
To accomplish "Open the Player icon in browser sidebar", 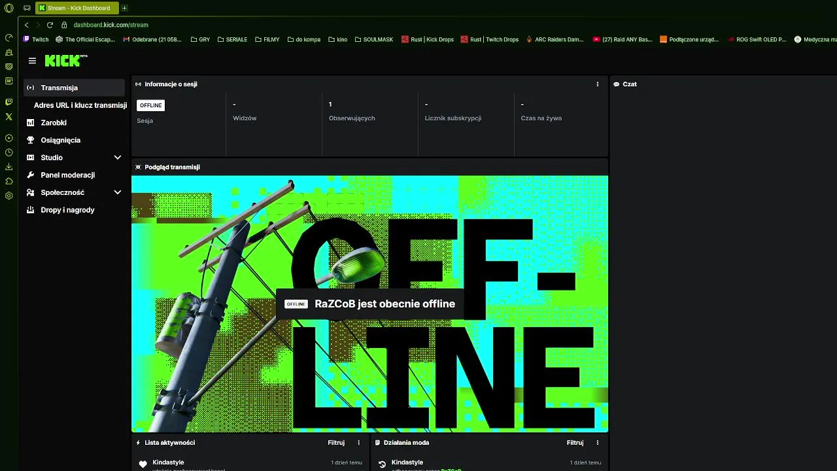I will 9,138.
